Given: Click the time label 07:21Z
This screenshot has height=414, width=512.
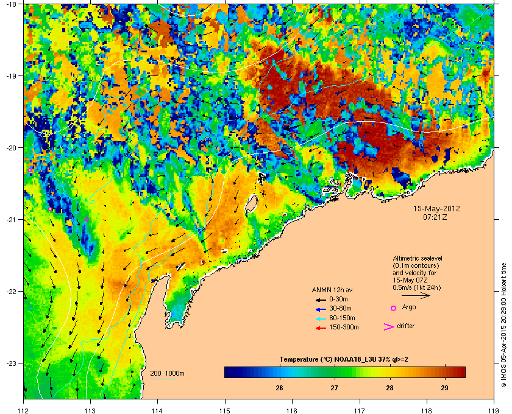Looking at the screenshot, I should tap(435, 217).
